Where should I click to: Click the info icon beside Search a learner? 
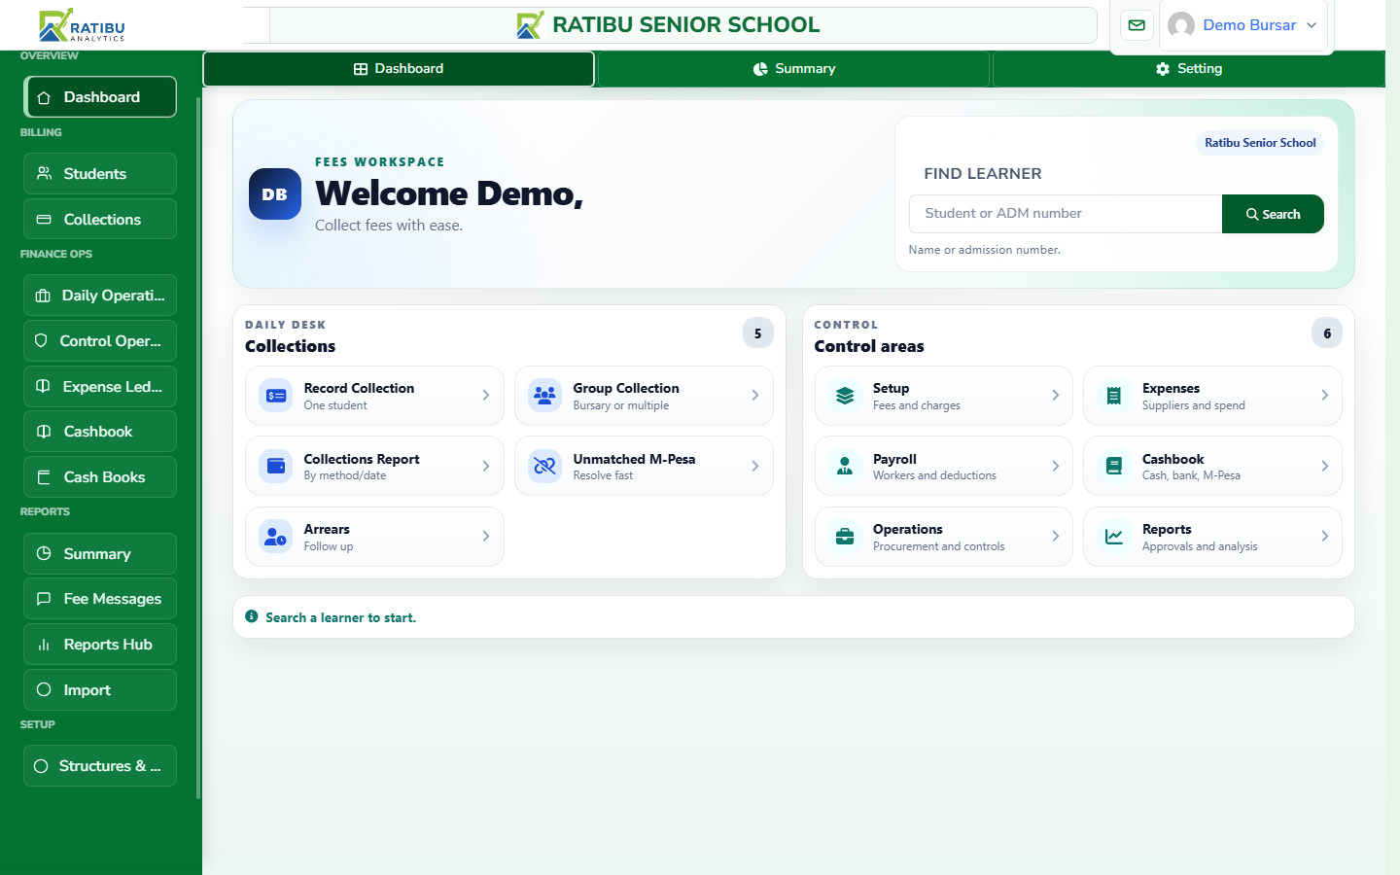tap(252, 616)
